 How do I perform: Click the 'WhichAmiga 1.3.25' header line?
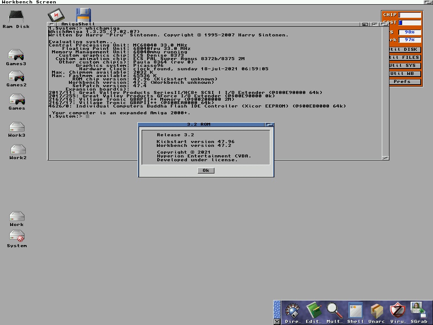click(94, 31)
